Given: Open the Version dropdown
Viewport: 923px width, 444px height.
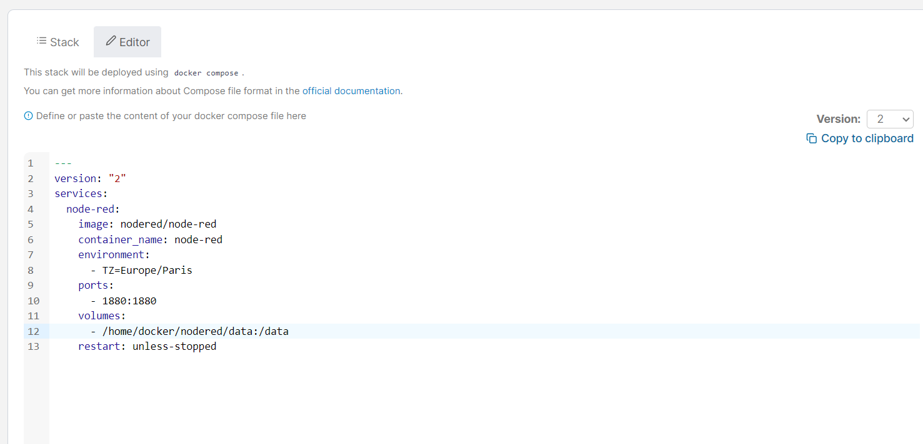Looking at the screenshot, I should tap(889, 119).
